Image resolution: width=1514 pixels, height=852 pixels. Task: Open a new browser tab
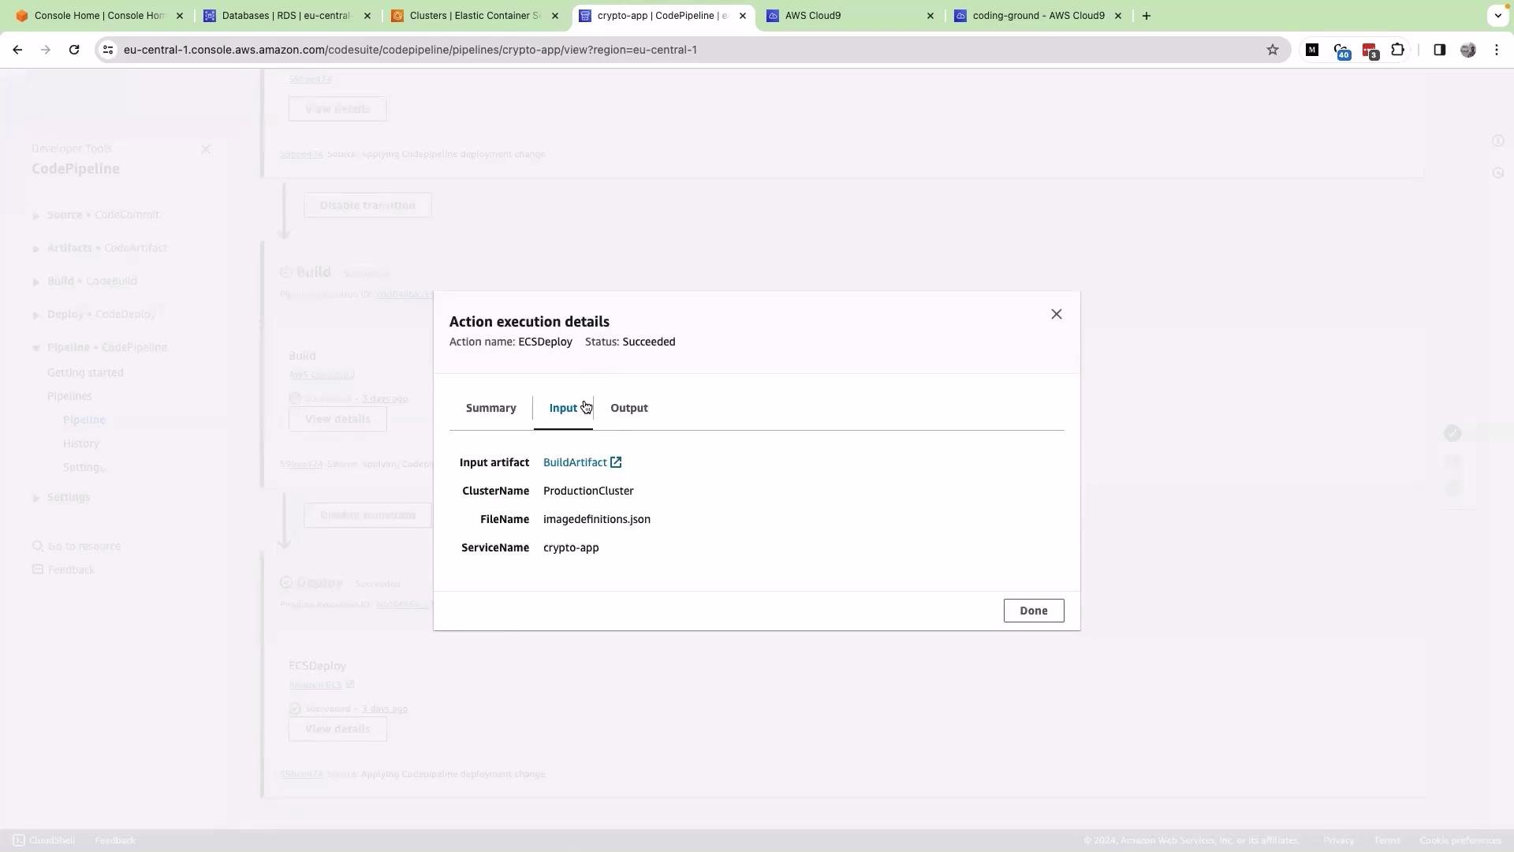[x=1147, y=16]
